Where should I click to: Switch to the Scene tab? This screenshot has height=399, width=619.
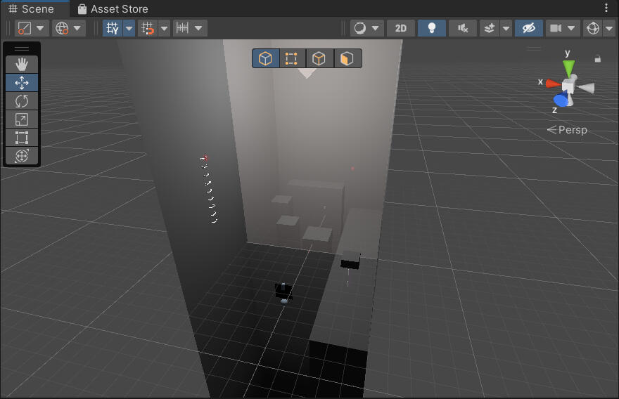pos(32,9)
